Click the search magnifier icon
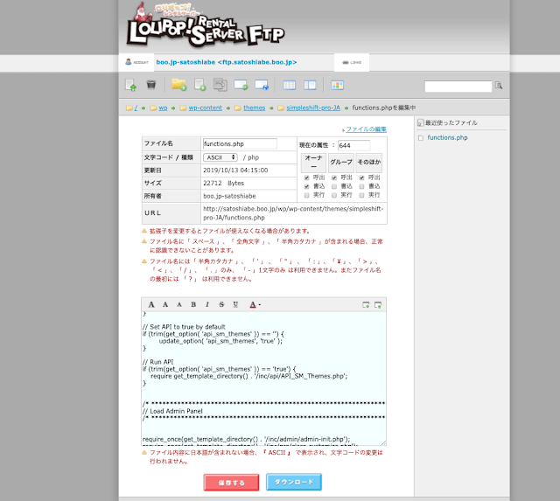 coord(499,86)
